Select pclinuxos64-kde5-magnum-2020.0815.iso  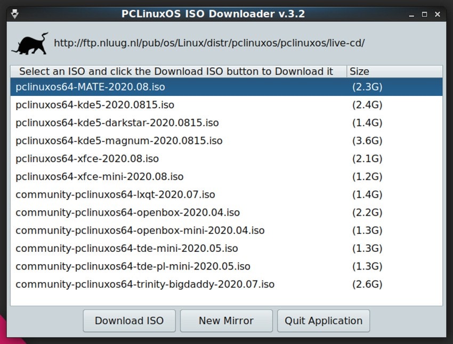coord(226,141)
